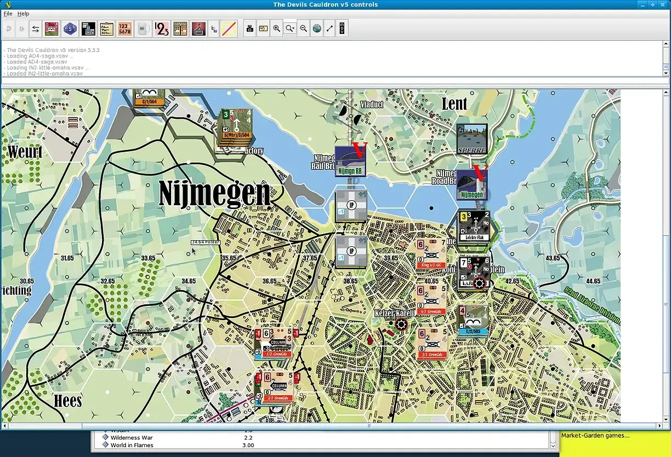The image size is (671, 457).
Task: Click log line 'Loading IN2-little-omaha.vsav ...'
Action: tap(46, 68)
